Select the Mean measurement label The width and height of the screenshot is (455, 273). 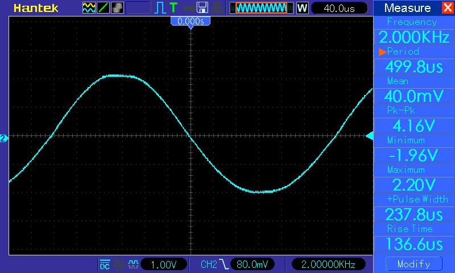pos(398,81)
